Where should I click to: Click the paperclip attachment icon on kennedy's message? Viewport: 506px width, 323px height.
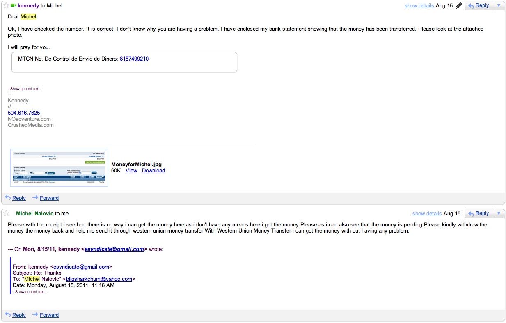tap(458, 6)
